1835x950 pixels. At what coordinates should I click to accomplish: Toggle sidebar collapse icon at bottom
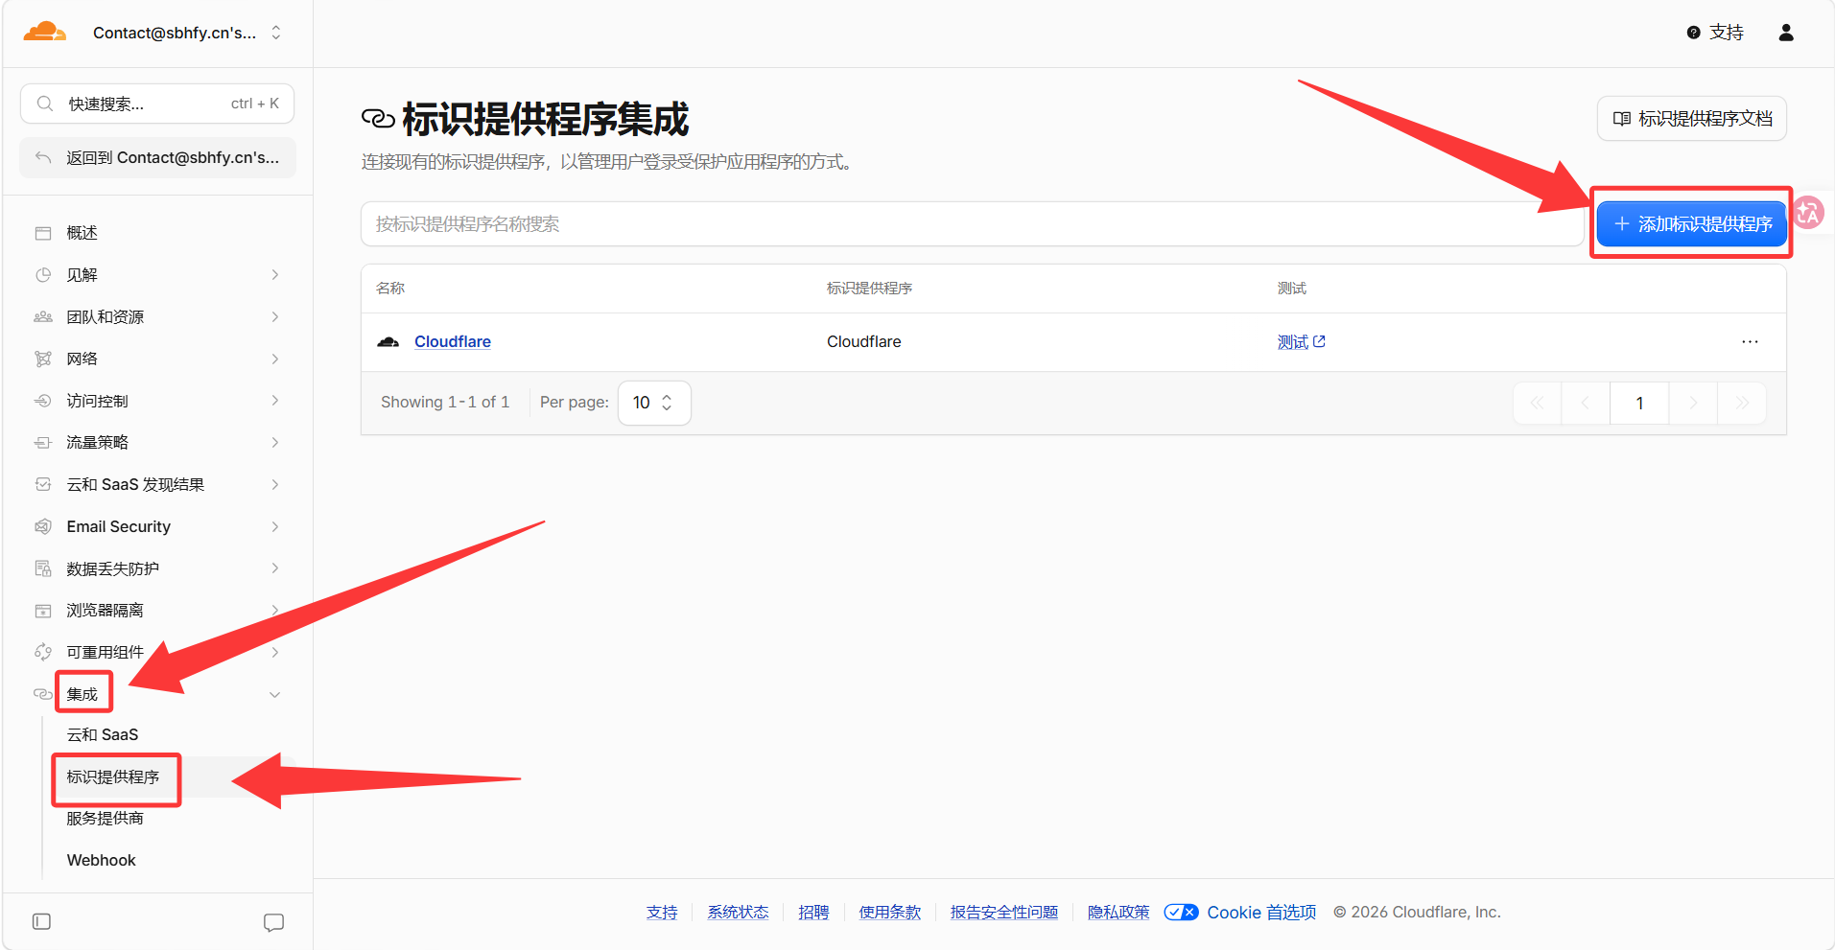[x=41, y=921]
